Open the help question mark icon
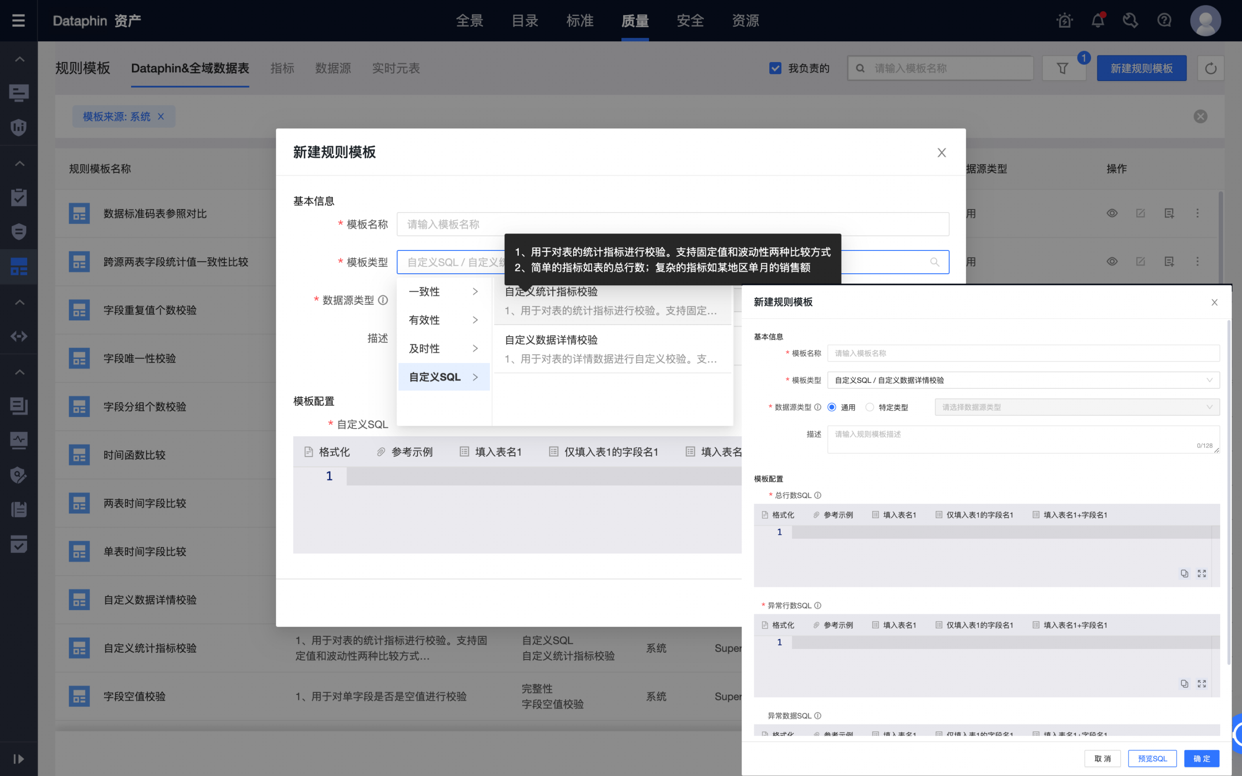Image resolution: width=1242 pixels, height=776 pixels. (x=1164, y=20)
